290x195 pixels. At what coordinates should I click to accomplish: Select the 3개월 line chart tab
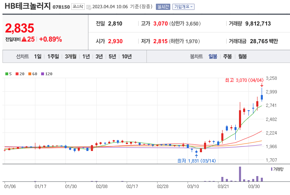click(x=70, y=56)
